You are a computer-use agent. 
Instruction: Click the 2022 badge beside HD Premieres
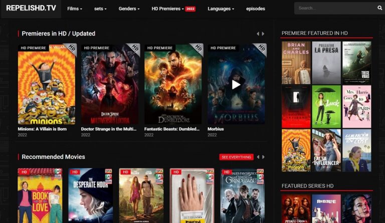pos(190,9)
